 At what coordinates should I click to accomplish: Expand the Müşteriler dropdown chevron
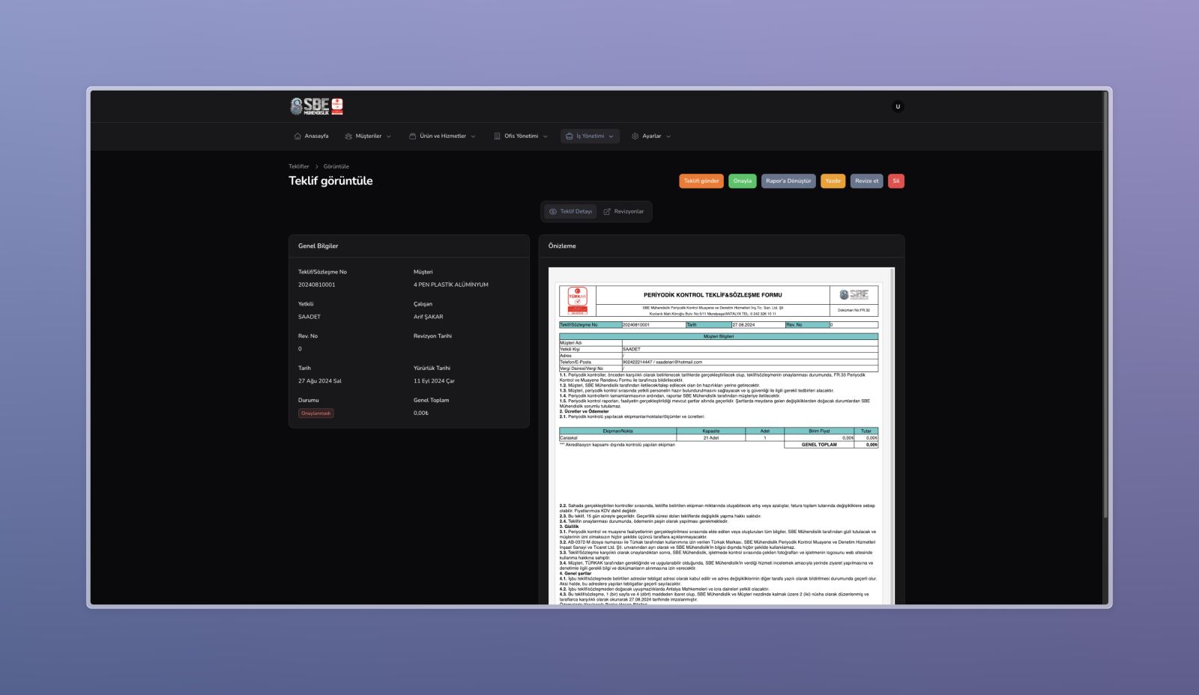tap(388, 137)
